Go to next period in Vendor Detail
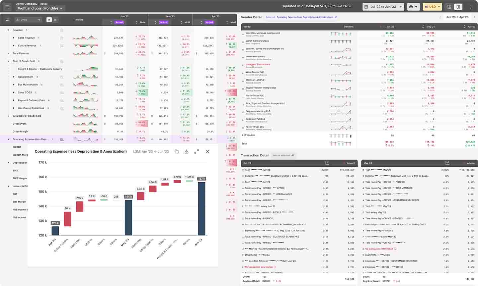The width and height of the screenshot is (478, 286). pyautogui.click(x=474, y=17)
